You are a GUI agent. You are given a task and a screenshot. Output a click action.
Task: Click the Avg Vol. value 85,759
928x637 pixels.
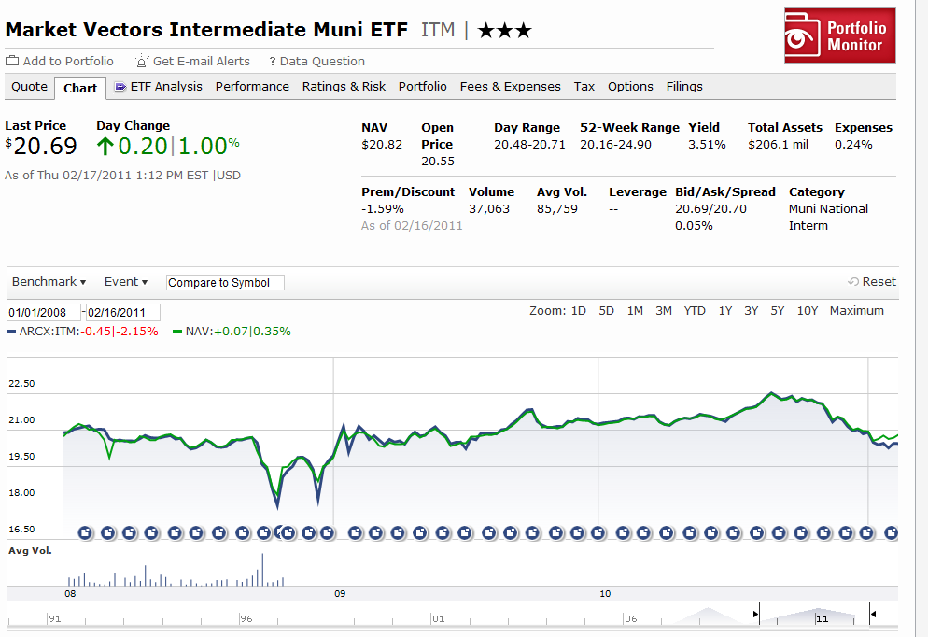[x=557, y=209]
